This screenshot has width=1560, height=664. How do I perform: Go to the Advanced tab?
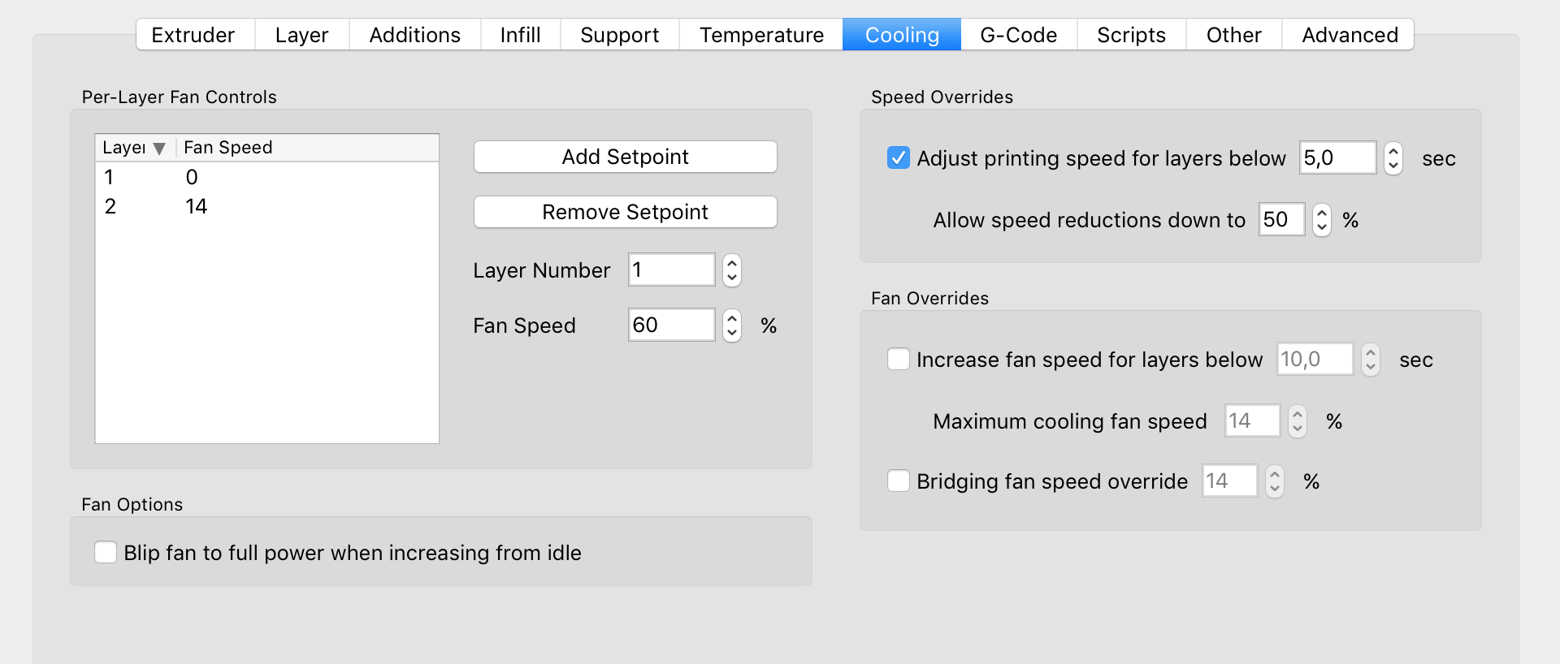1349,35
